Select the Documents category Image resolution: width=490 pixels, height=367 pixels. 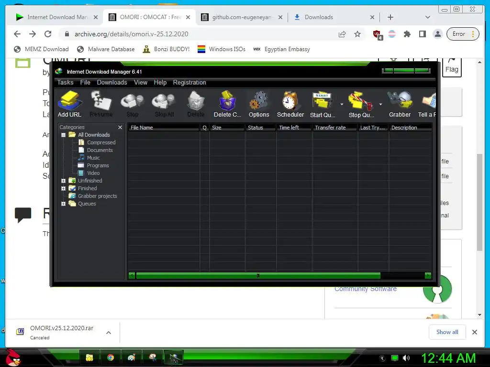(100, 150)
